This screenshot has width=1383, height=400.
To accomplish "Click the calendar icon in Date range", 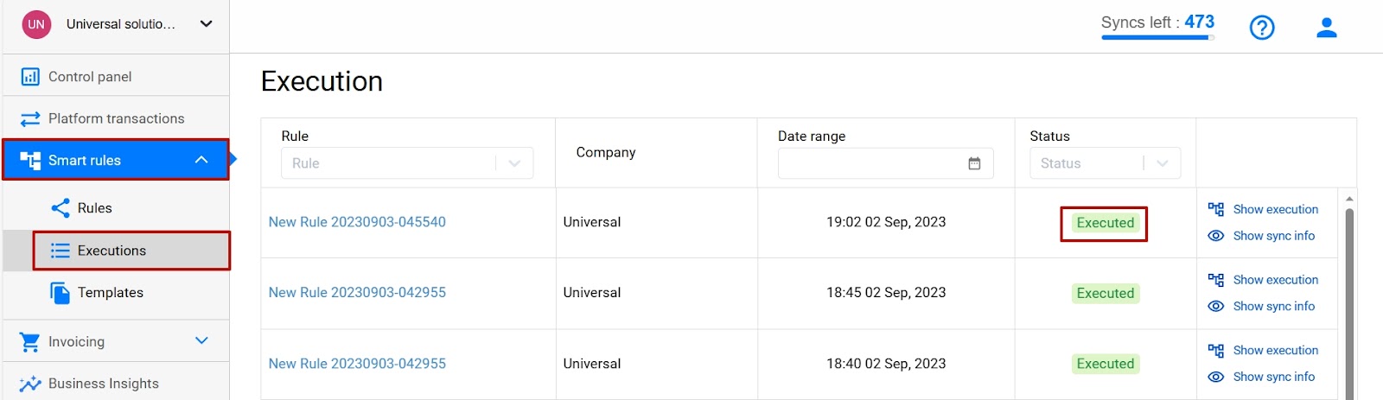I will point(974,163).
